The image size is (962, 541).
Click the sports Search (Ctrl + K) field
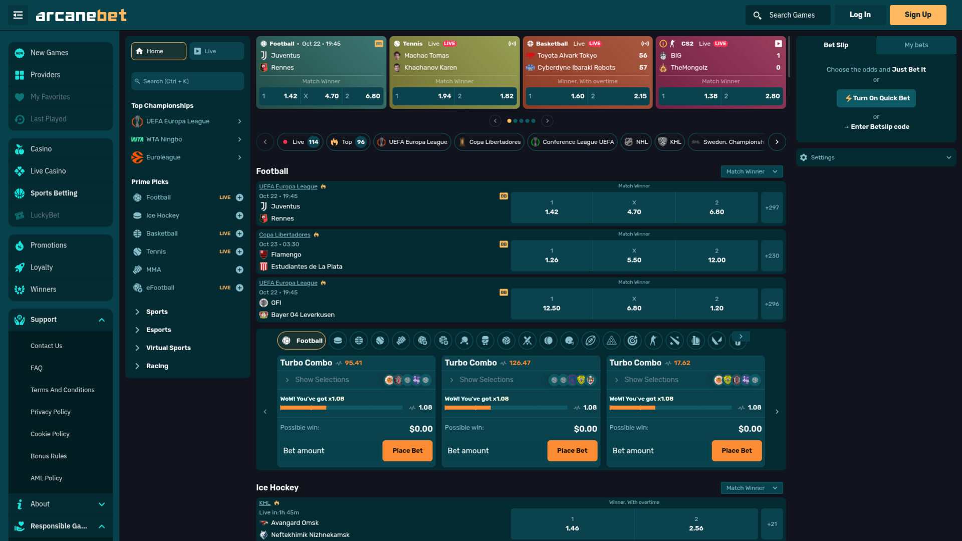pyautogui.click(x=187, y=81)
